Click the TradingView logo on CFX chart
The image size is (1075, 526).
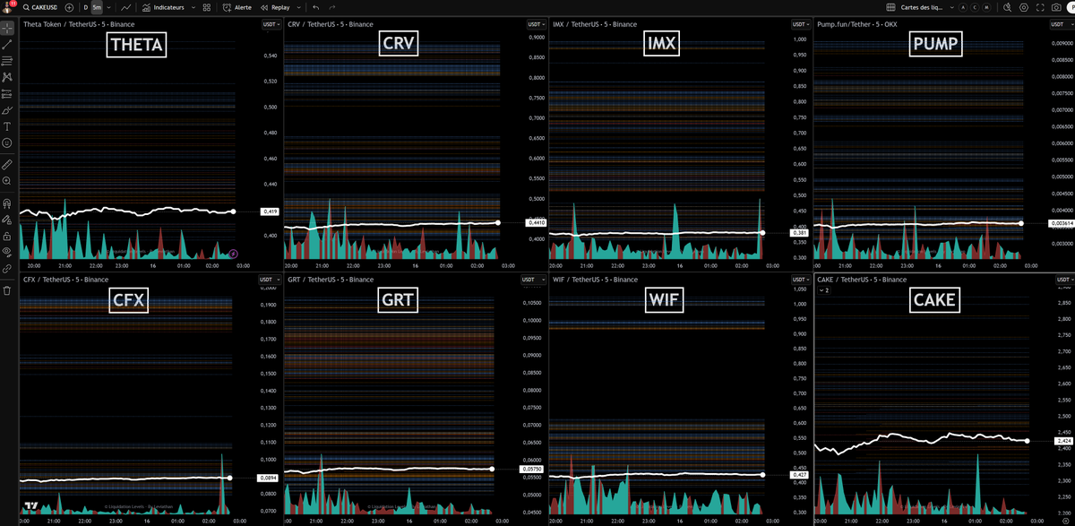point(30,505)
